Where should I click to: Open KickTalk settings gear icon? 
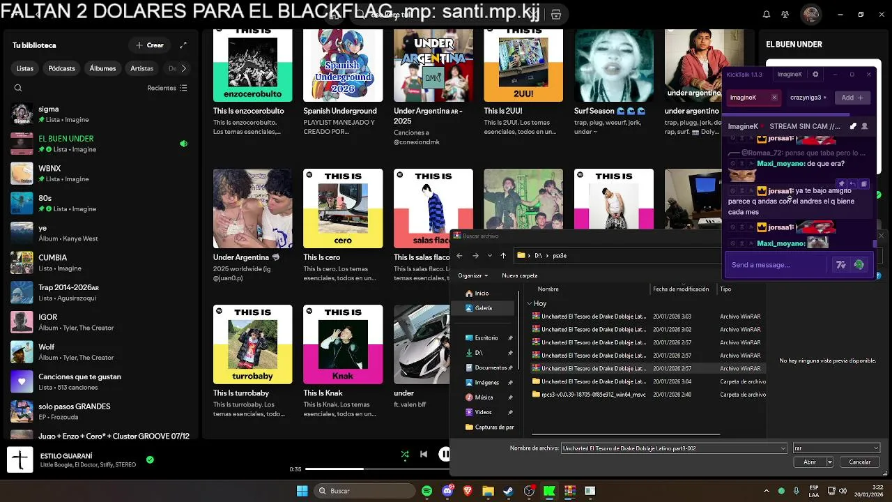[x=815, y=75]
